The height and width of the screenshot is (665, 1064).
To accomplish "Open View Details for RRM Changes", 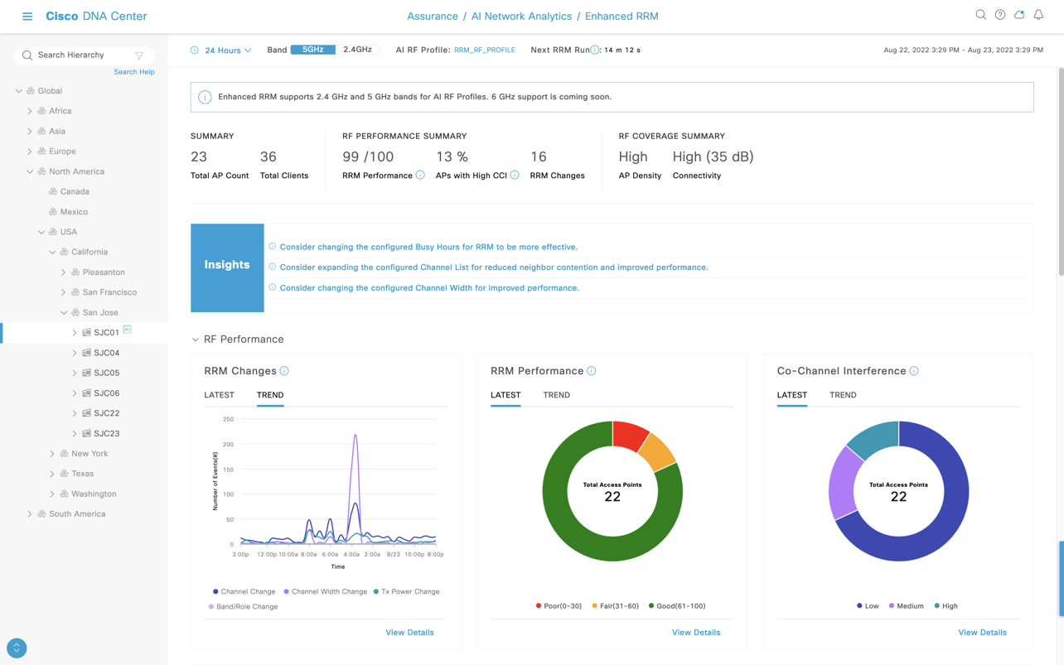I will click(x=409, y=632).
